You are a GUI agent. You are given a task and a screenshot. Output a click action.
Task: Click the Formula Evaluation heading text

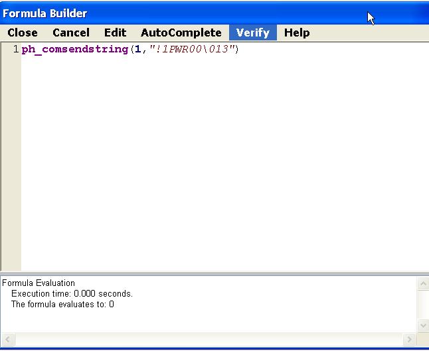39,283
